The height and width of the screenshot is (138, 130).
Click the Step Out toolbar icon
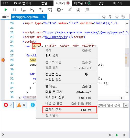[41, 10]
